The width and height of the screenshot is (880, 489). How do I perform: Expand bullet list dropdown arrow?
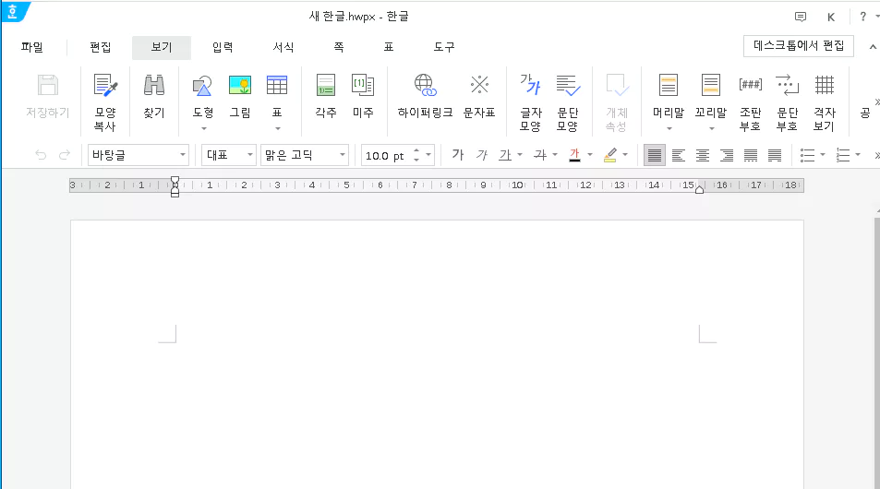(822, 155)
